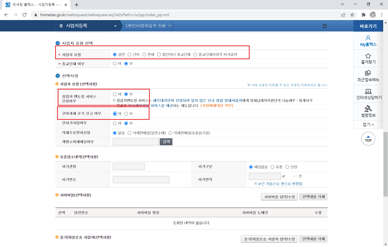Image resolution: width=388 pixels, height=247 pixels.
Task: Open Chrome three-dot menu
Action: (x=382, y=15)
